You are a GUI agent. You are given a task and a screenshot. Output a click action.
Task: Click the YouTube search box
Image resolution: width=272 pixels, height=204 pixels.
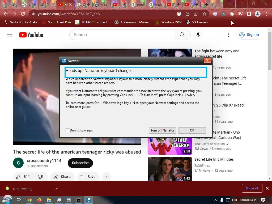(122, 35)
